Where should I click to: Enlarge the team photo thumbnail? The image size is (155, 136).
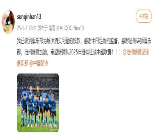pos(38,103)
